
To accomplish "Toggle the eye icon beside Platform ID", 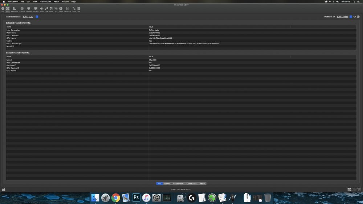I will click(355, 17).
